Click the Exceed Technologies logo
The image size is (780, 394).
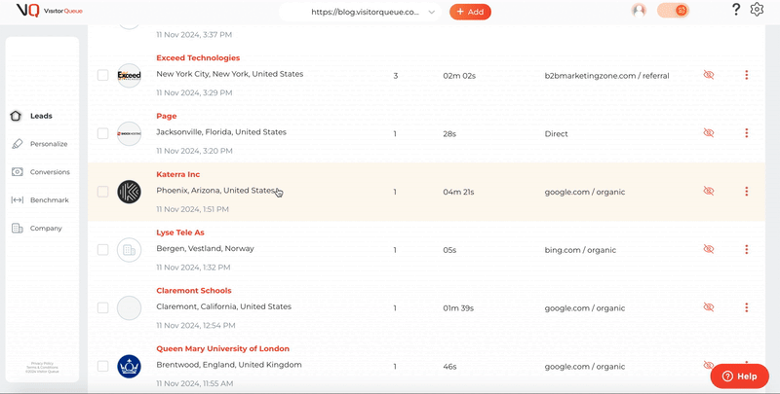(130, 76)
